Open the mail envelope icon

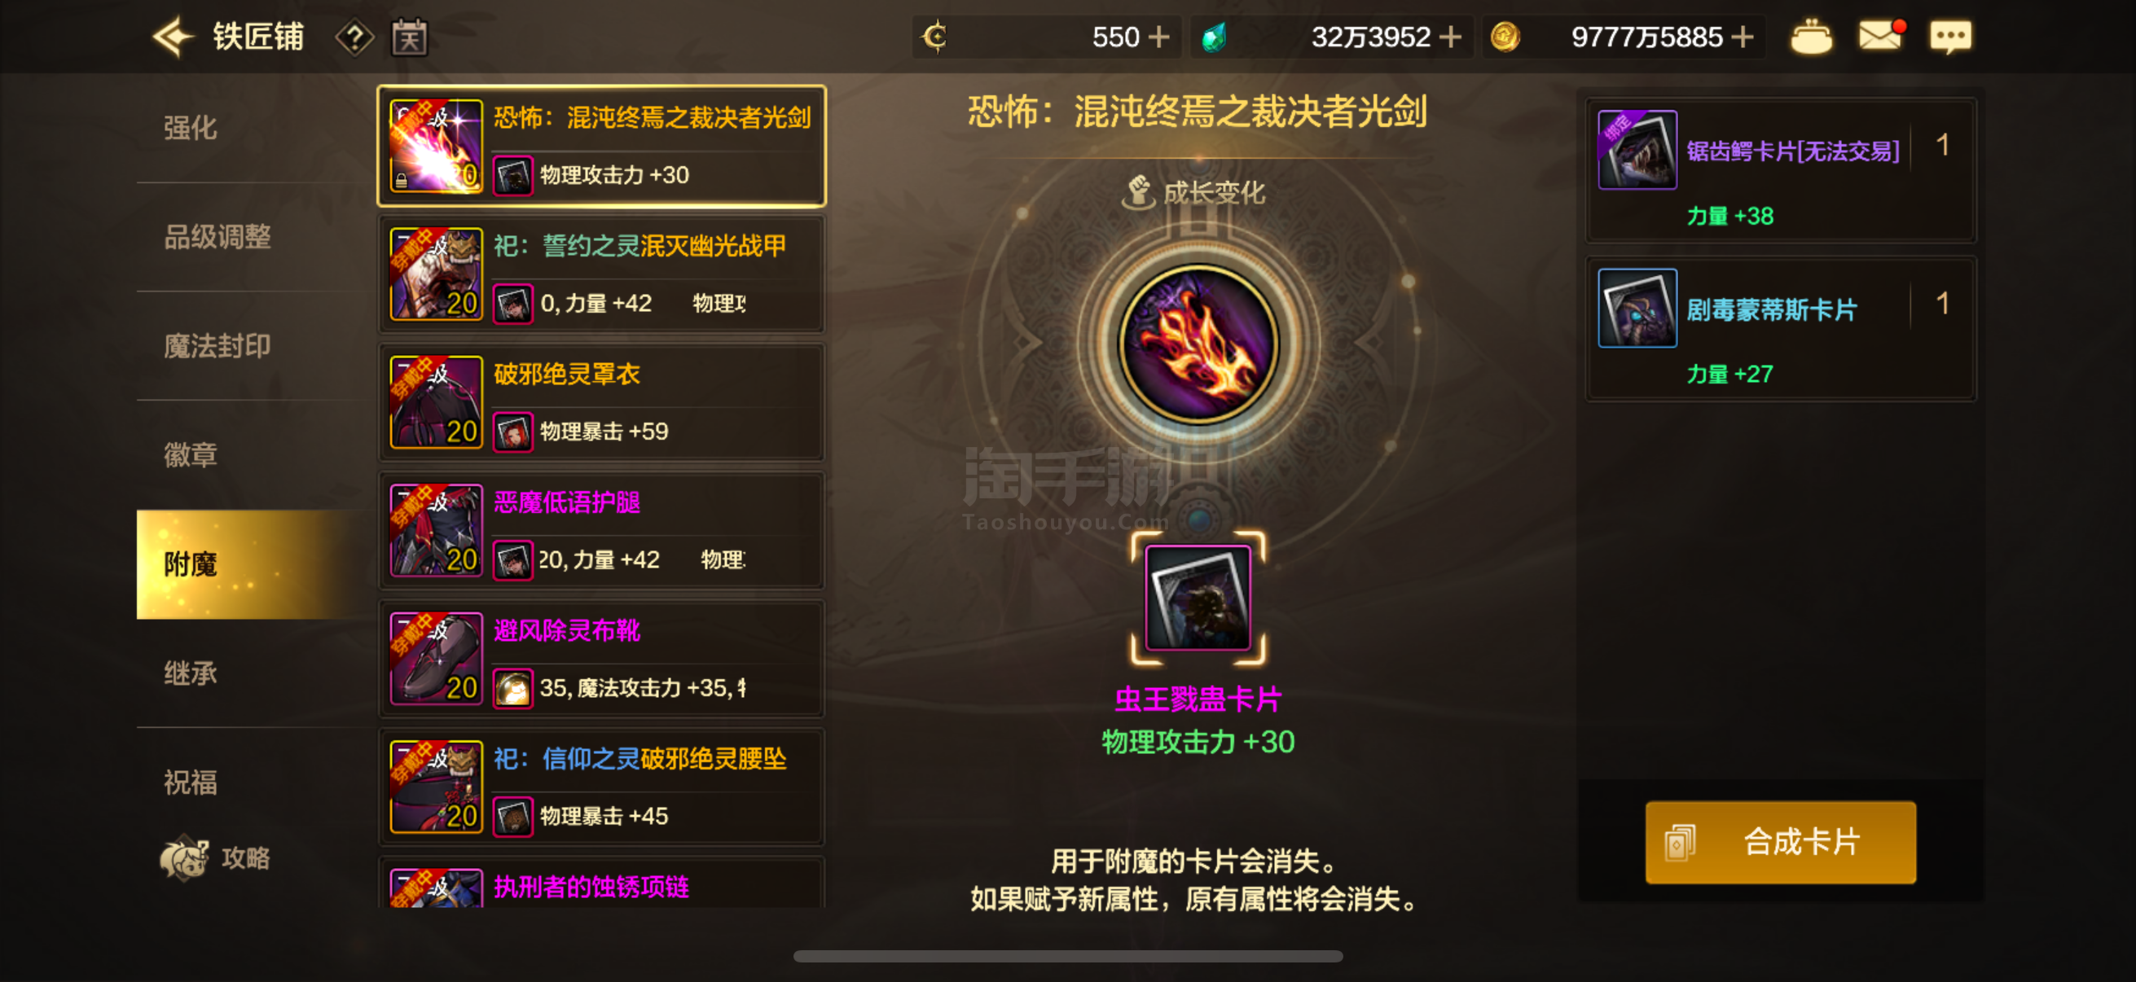point(1880,37)
